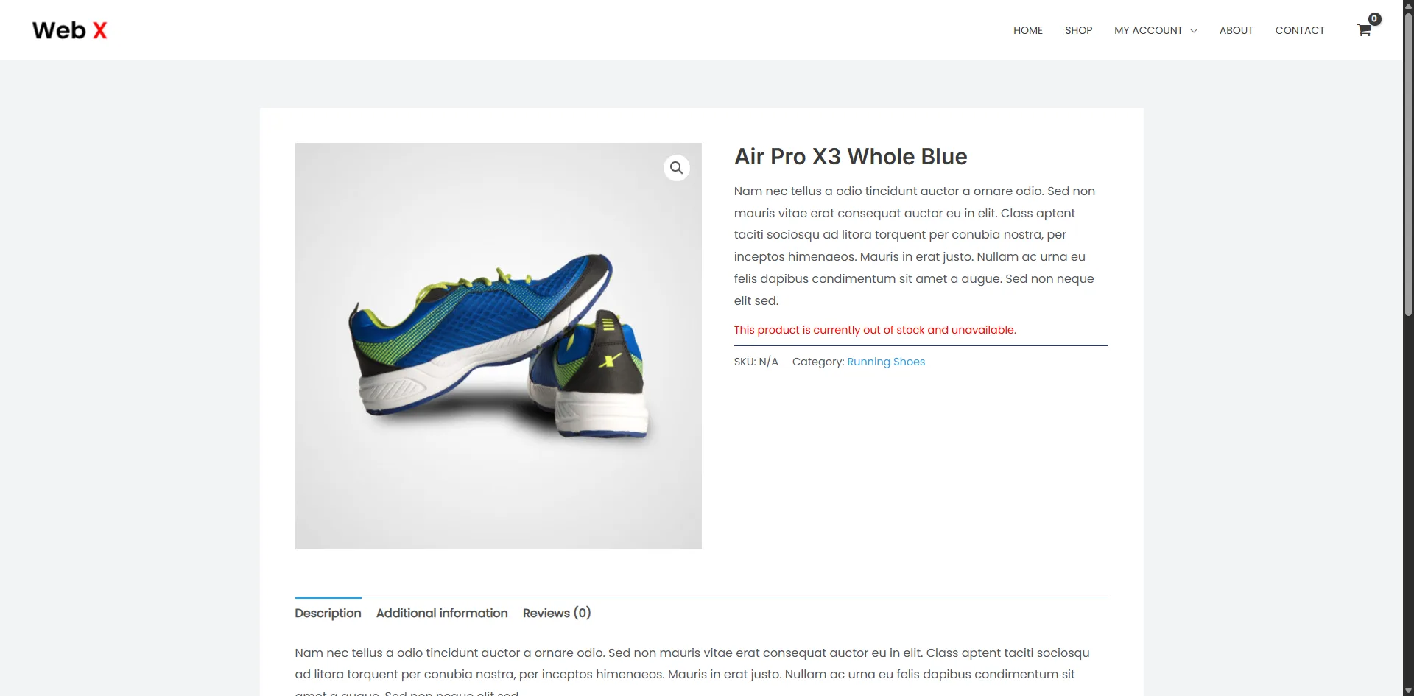This screenshot has height=696, width=1414.
Task: Open the Shop page
Action: pyautogui.click(x=1078, y=30)
